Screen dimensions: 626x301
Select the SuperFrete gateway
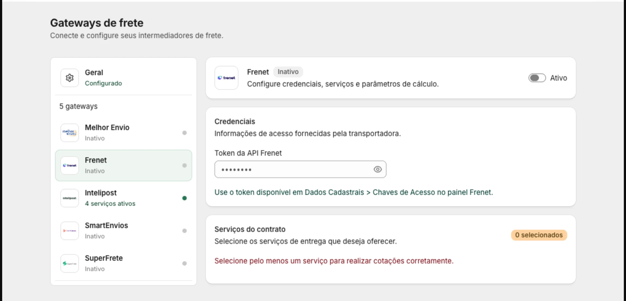[124, 263]
